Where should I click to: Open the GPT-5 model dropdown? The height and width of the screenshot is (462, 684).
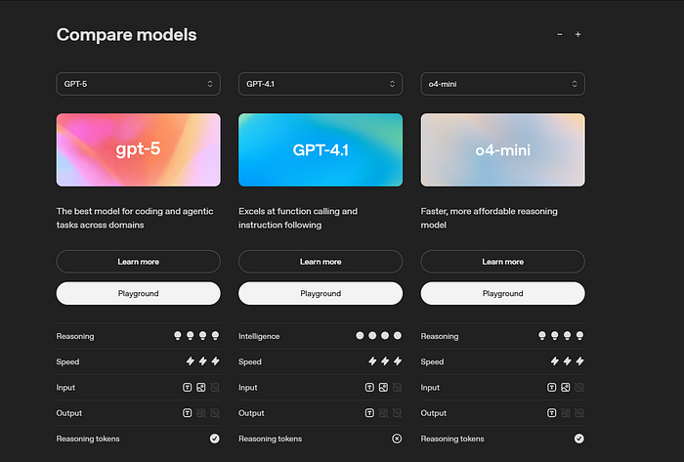139,84
